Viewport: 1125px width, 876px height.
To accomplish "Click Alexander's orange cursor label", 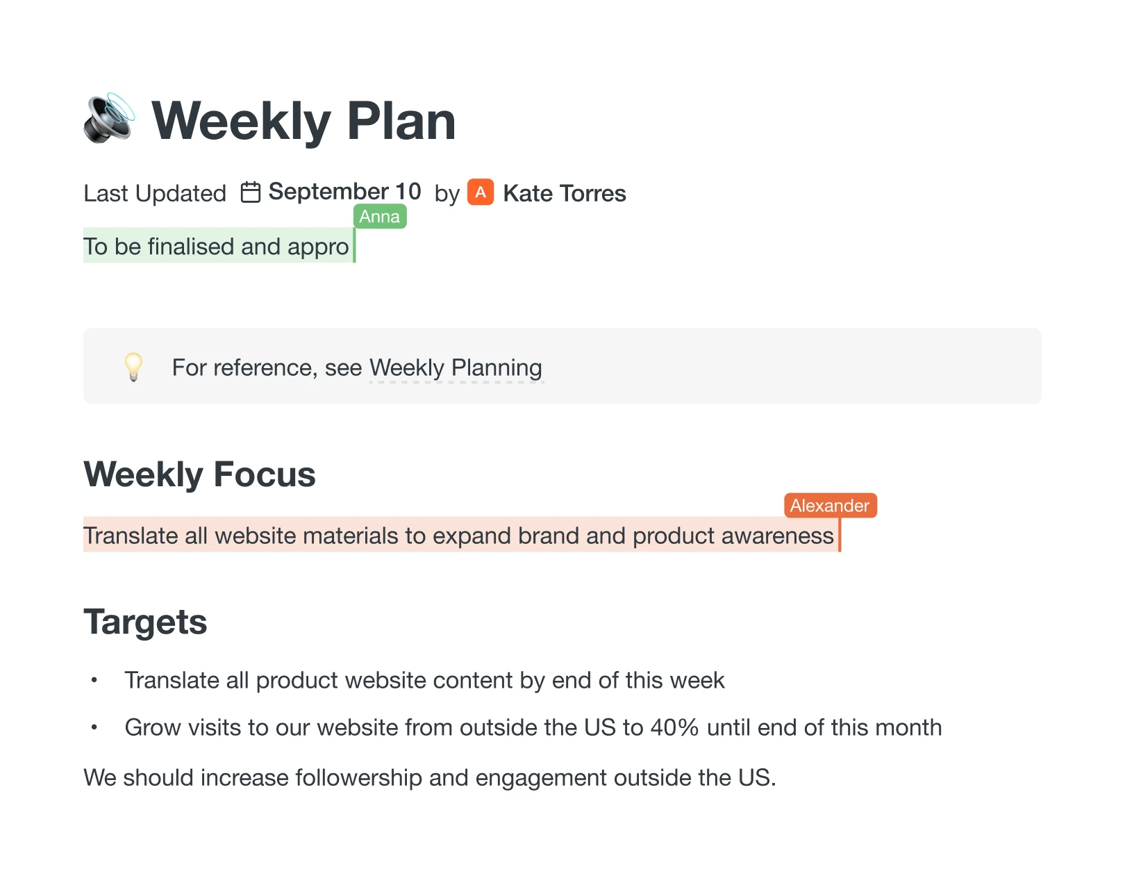I will pyautogui.click(x=830, y=506).
